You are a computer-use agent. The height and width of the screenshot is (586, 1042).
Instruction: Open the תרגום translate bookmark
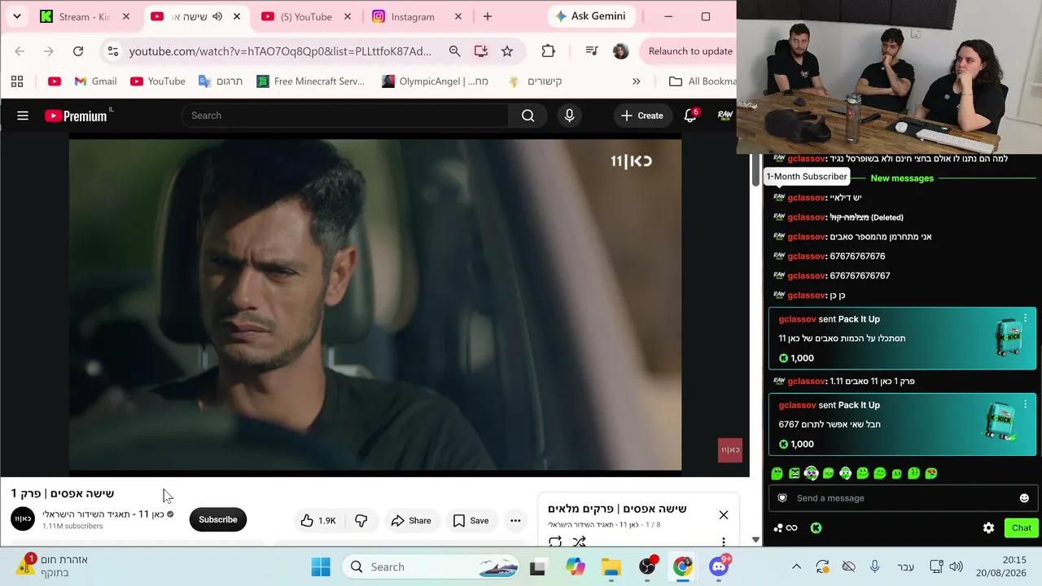(x=220, y=81)
